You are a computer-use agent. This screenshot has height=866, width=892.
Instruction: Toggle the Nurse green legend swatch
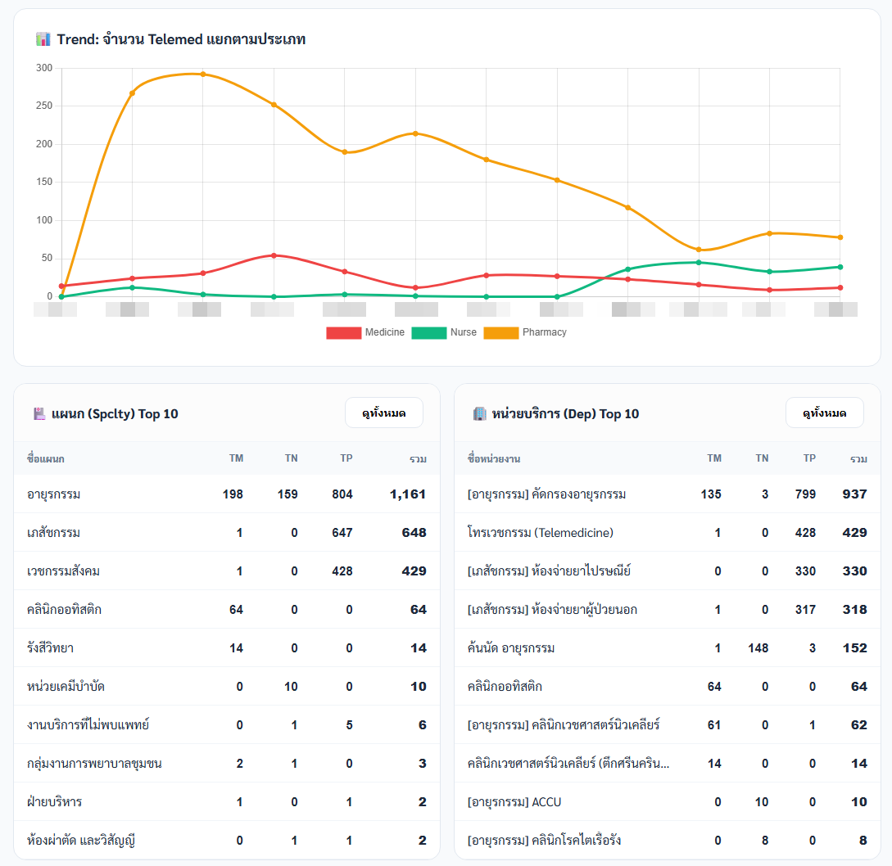[x=429, y=332]
